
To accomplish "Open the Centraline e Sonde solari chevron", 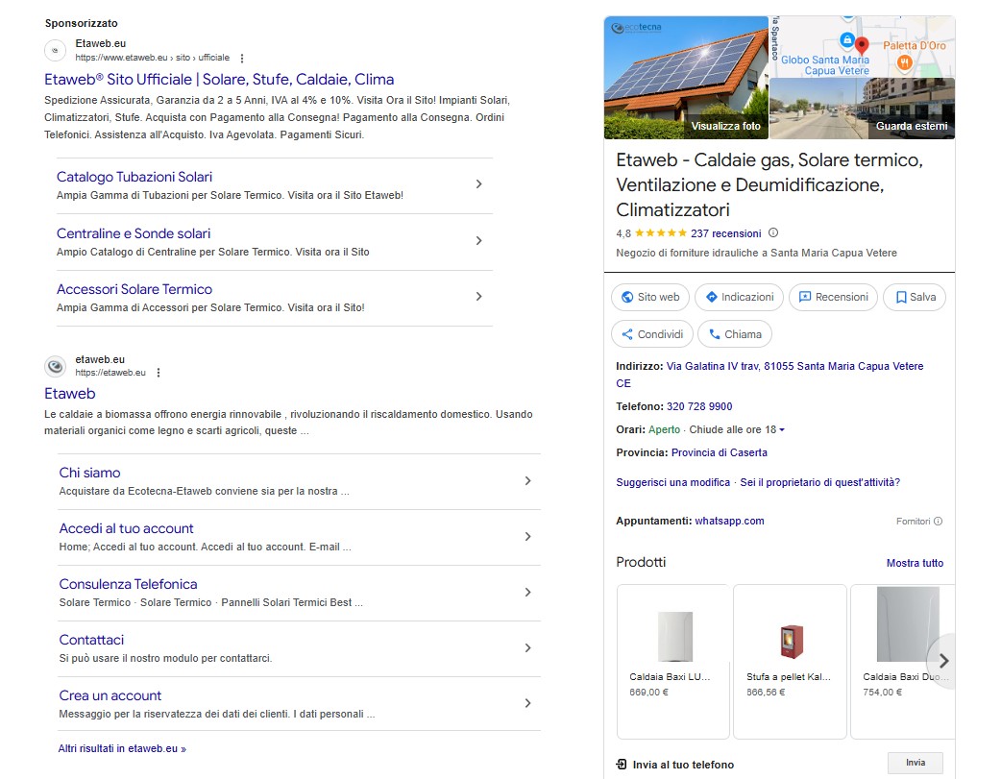I will coord(478,241).
